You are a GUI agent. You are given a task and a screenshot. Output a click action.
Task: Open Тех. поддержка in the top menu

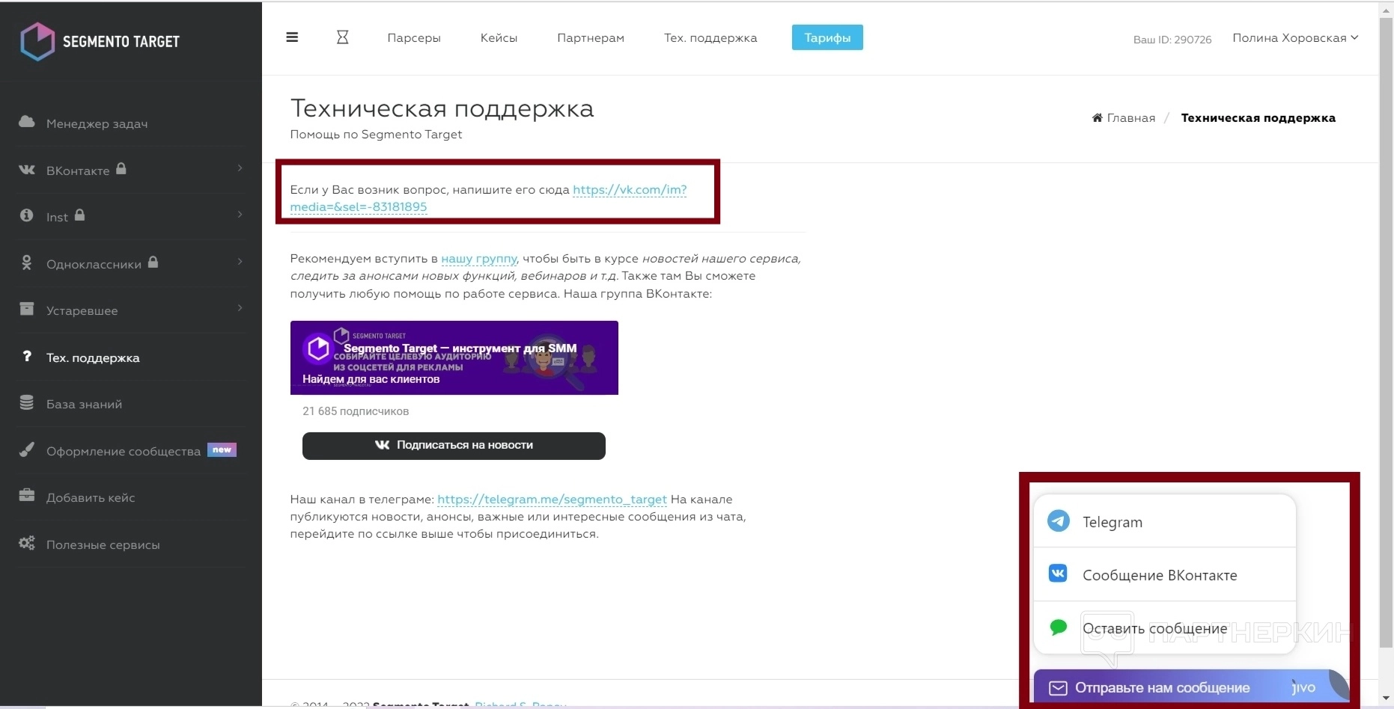[x=710, y=38]
